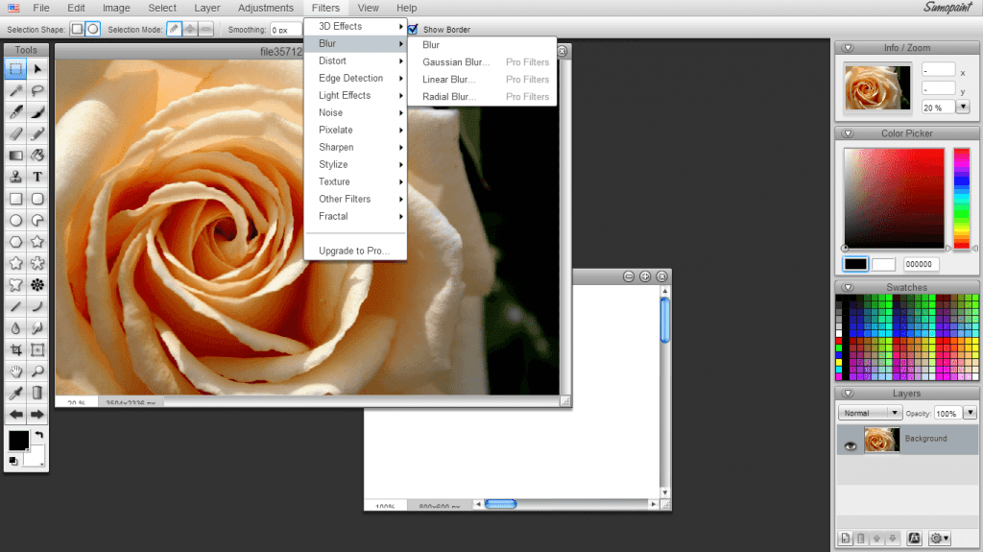Image resolution: width=983 pixels, height=552 pixels.
Task: Add a new layer in Layers panel
Action: coord(845,539)
